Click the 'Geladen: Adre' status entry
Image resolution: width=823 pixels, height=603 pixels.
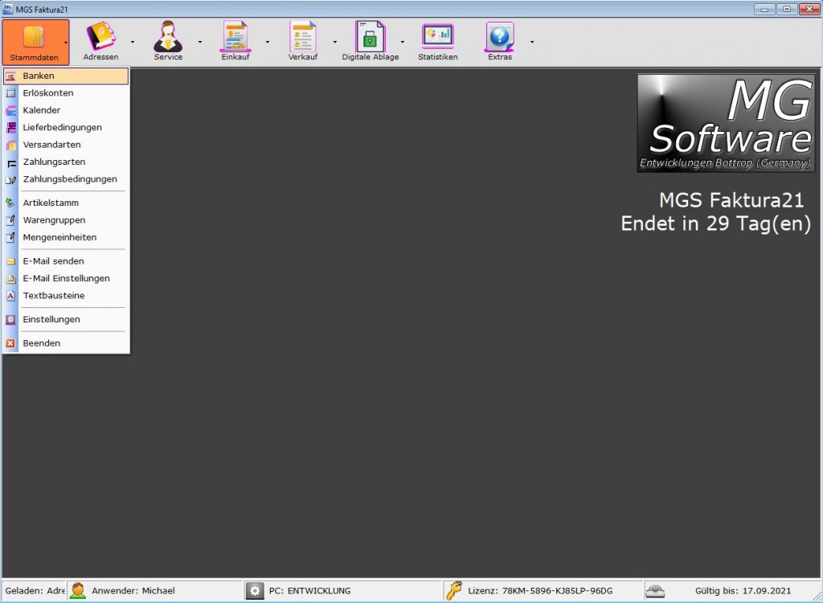(x=35, y=591)
